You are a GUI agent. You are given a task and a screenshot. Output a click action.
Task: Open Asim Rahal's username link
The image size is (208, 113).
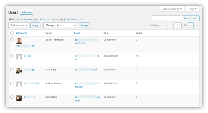[x=29, y=97]
